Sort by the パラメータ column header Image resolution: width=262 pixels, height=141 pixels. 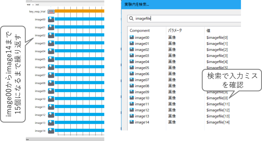175,30
